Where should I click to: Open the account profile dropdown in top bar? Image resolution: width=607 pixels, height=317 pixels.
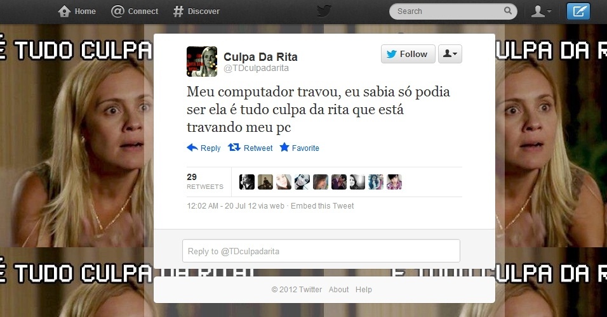pos(541,11)
